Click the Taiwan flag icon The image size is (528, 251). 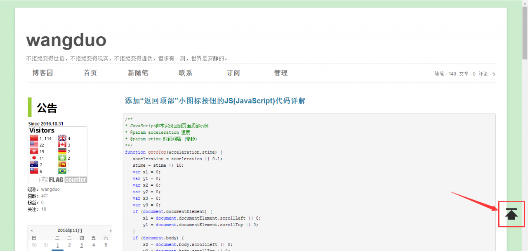pos(34,171)
